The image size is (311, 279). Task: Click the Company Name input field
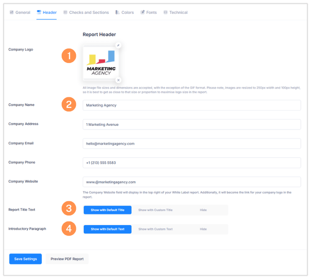(x=192, y=105)
